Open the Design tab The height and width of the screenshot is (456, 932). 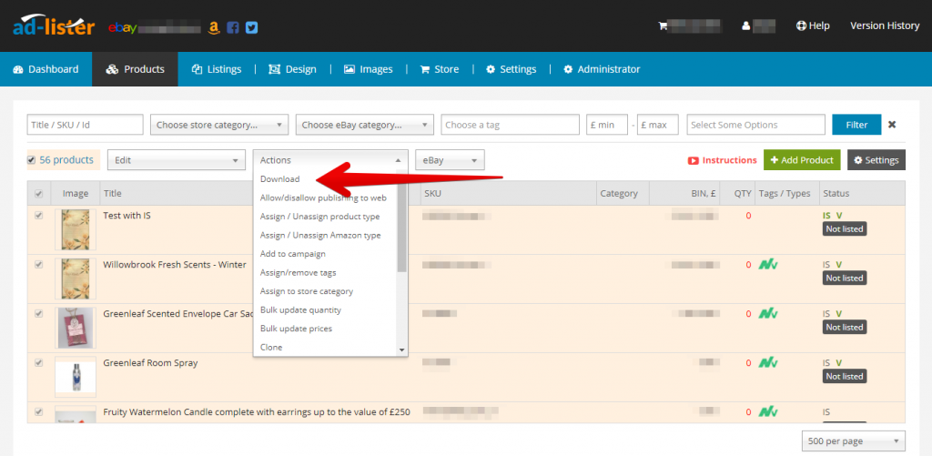tap(292, 69)
